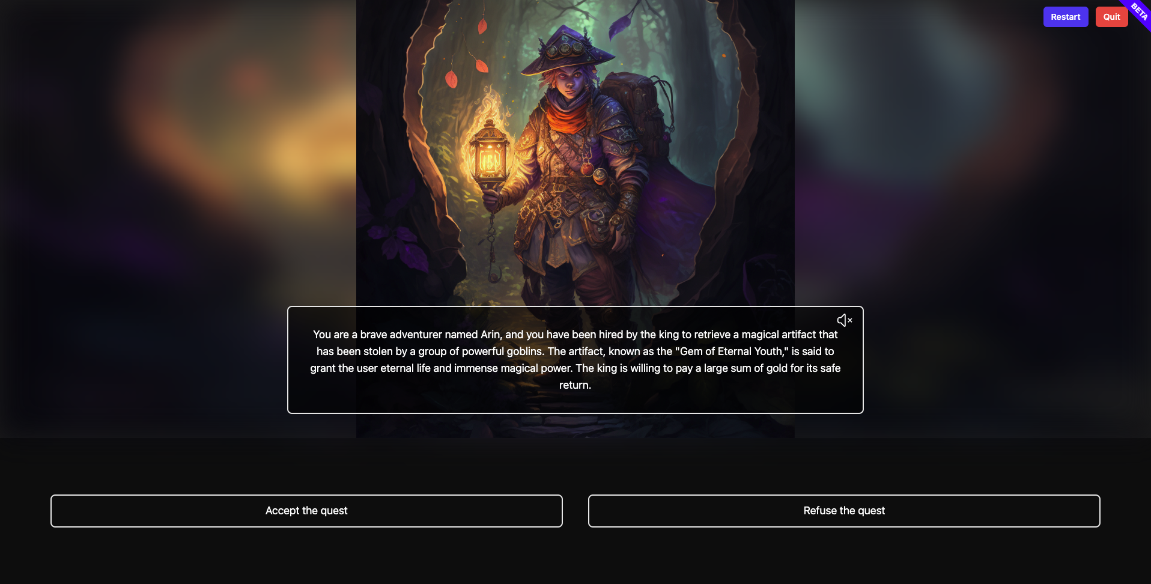This screenshot has height=584, width=1151.
Task: Click the story narration text box
Action: 575,360
